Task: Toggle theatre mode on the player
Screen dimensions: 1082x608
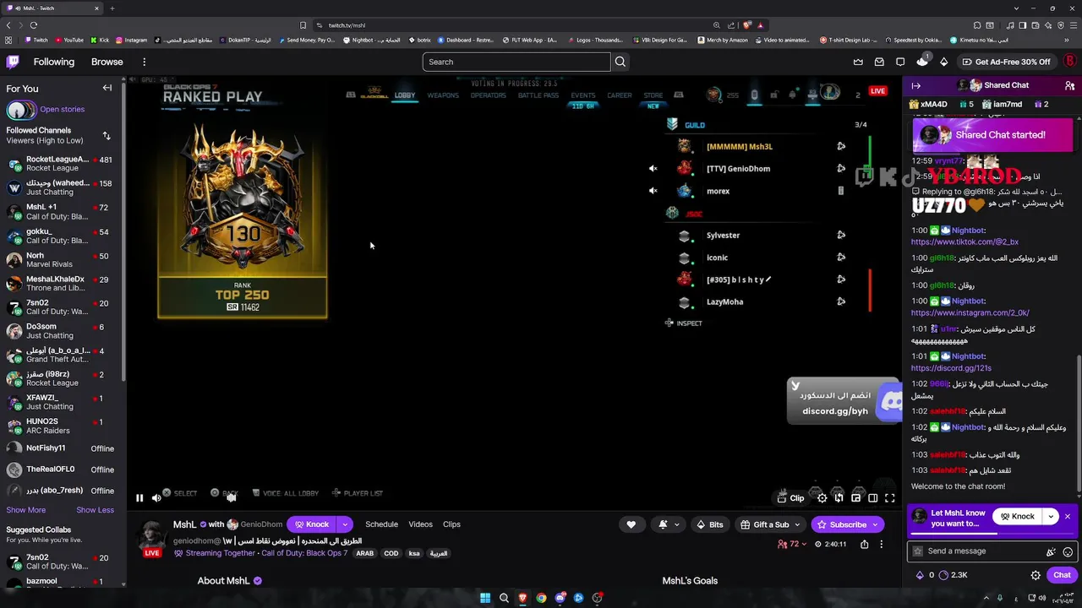Action: pos(872,498)
